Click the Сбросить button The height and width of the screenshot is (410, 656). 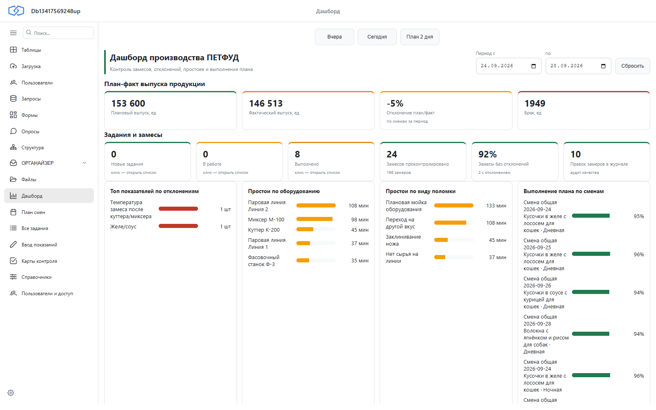click(x=633, y=66)
